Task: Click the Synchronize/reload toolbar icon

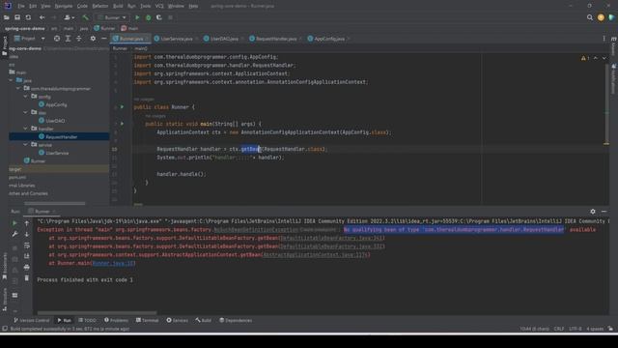Action: [28, 17]
